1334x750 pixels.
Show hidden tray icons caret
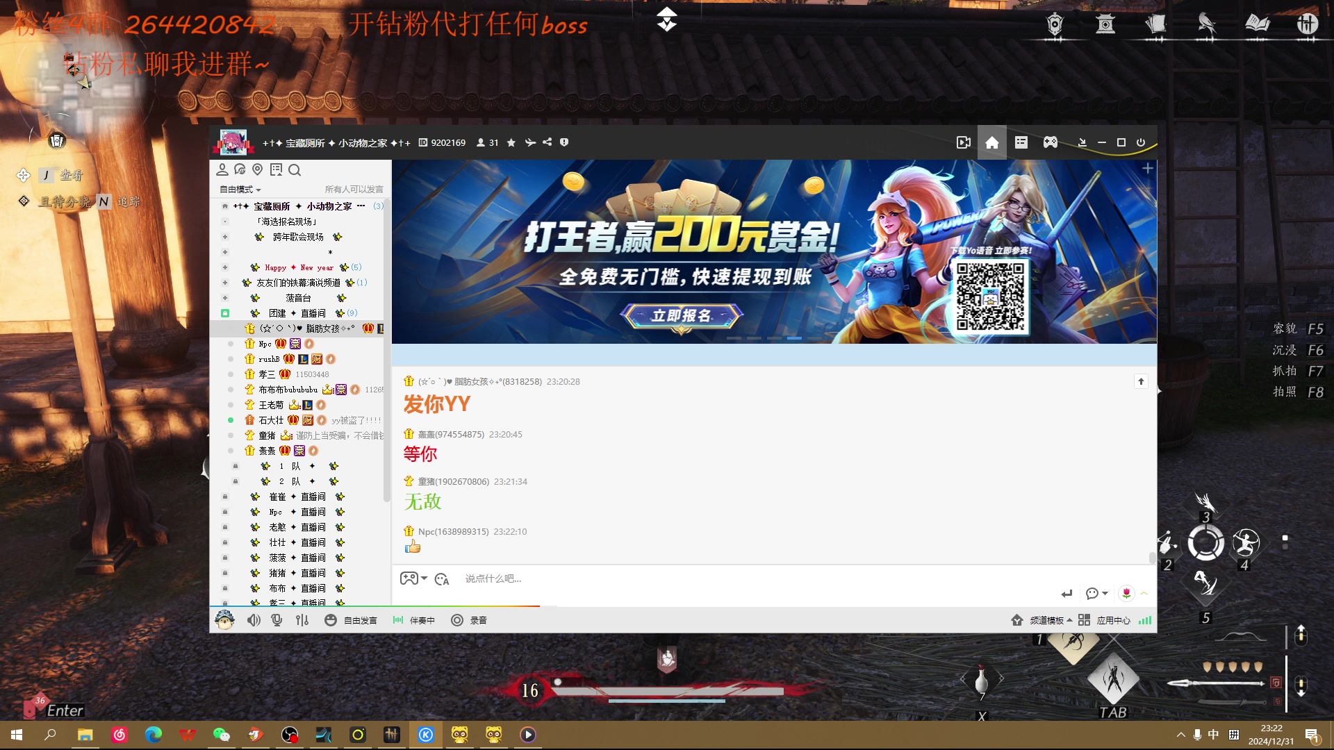pyautogui.click(x=1180, y=735)
